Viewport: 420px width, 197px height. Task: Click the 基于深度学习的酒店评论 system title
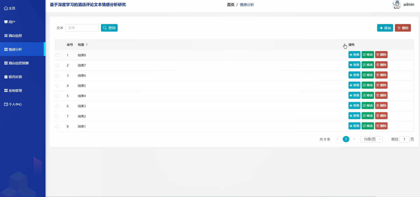pyautogui.click(x=88, y=5)
